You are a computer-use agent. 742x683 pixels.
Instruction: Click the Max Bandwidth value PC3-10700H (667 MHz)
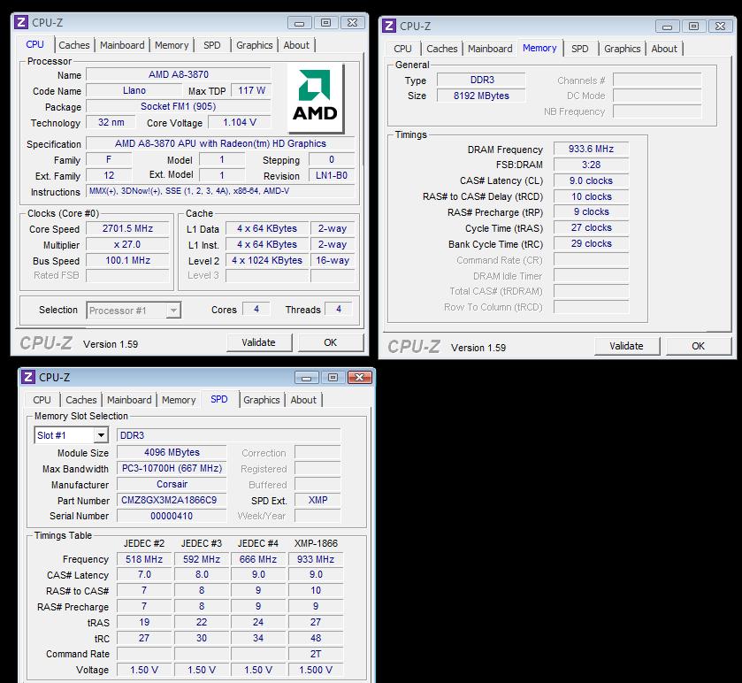pos(172,468)
